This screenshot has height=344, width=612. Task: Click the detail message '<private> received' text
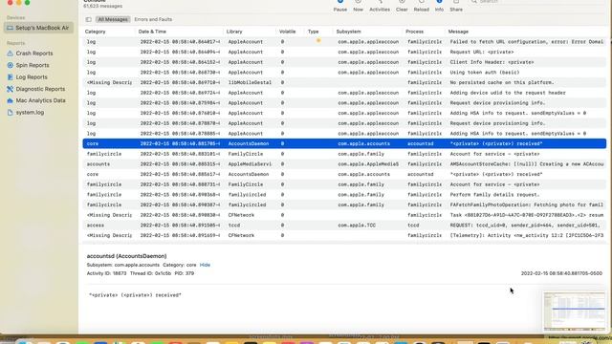click(x=135, y=295)
